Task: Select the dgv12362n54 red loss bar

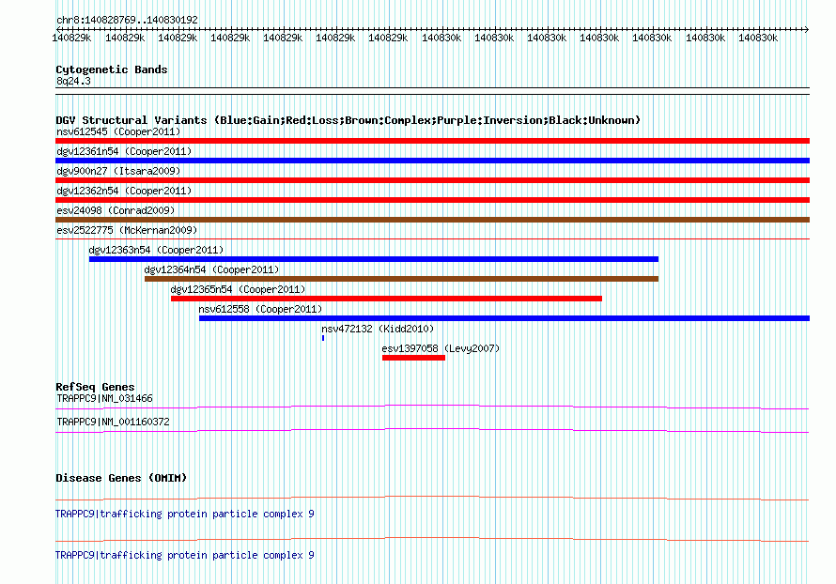Action: 432,200
